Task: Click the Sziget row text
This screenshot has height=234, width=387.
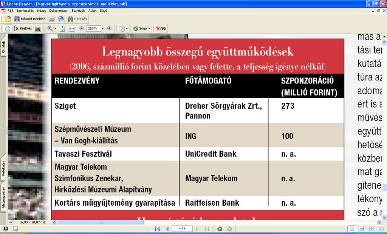Action: [65, 106]
